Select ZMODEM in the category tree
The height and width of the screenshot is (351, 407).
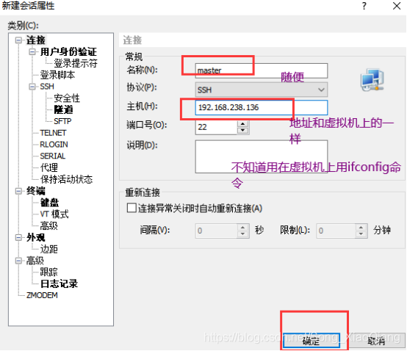click(x=42, y=295)
